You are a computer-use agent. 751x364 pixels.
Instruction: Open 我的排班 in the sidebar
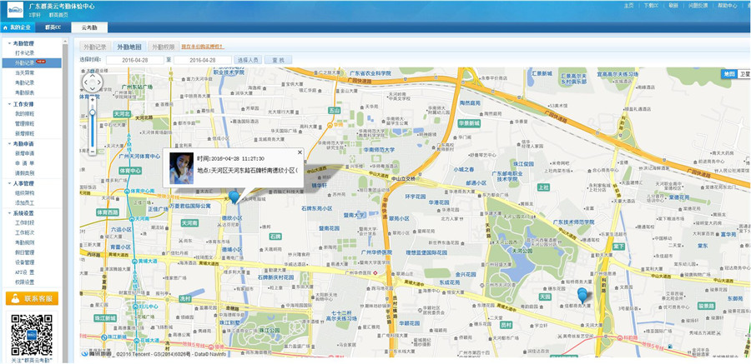[x=24, y=114]
